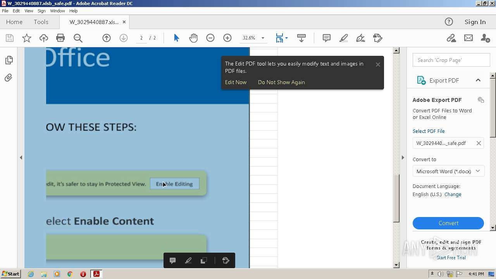Open the Edit PDF toolbar icon
This screenshot has height=279, width=496.
click(378, 38)
